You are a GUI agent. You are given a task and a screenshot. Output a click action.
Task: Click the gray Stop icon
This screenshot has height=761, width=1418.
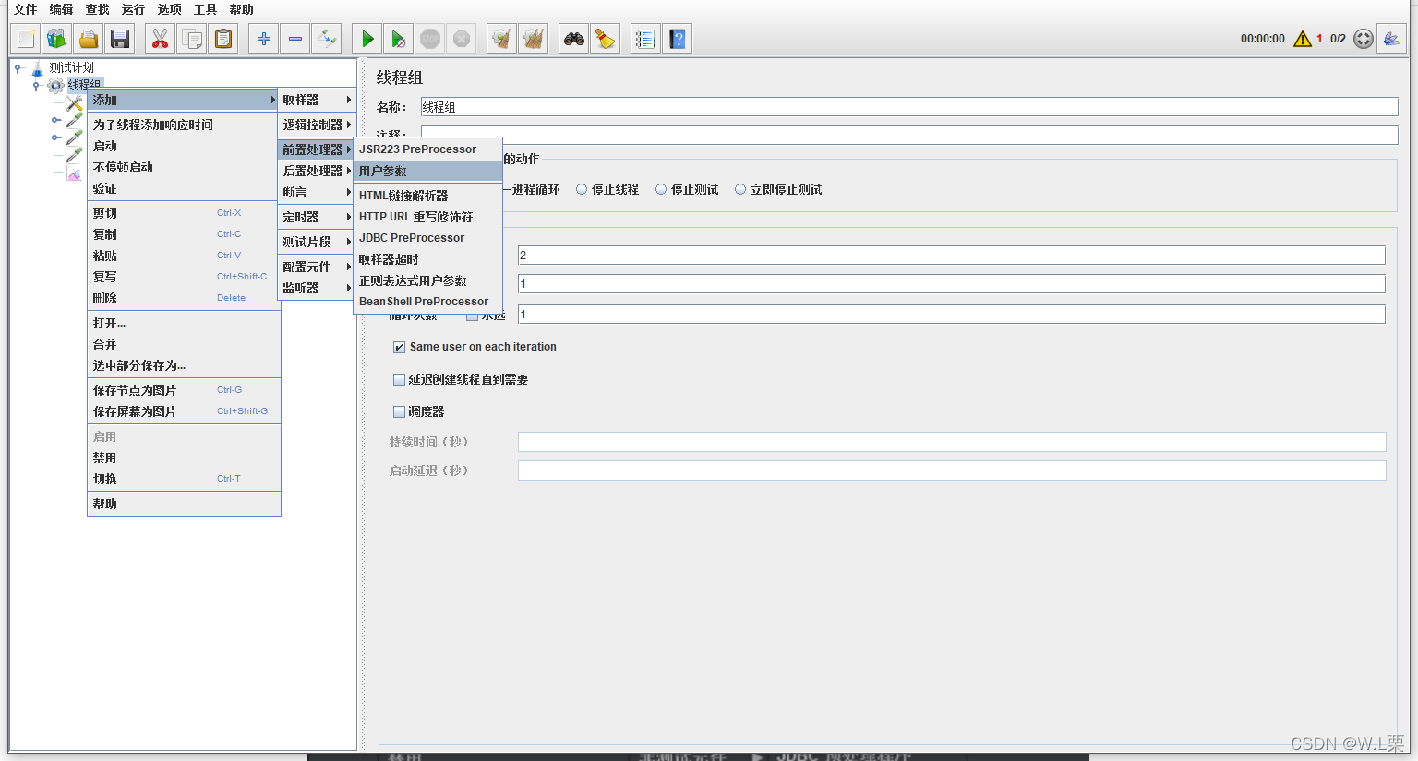[x=430, y=39]
